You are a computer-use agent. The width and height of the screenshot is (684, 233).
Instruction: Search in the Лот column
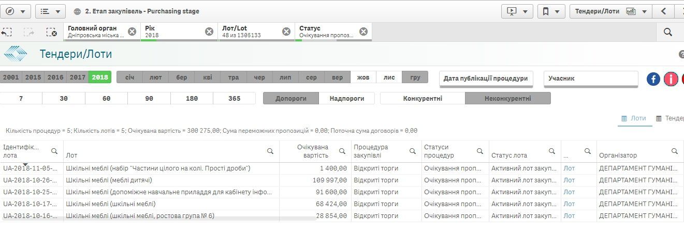point(270,151)
